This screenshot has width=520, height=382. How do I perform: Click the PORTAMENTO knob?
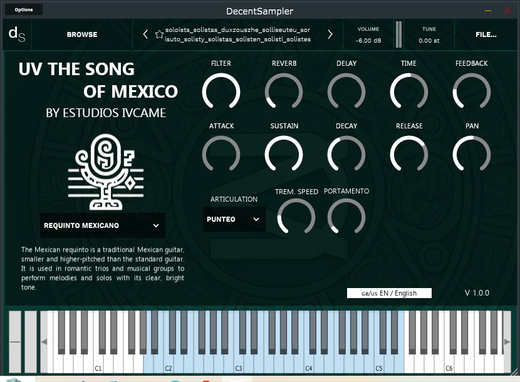(346, 217)
